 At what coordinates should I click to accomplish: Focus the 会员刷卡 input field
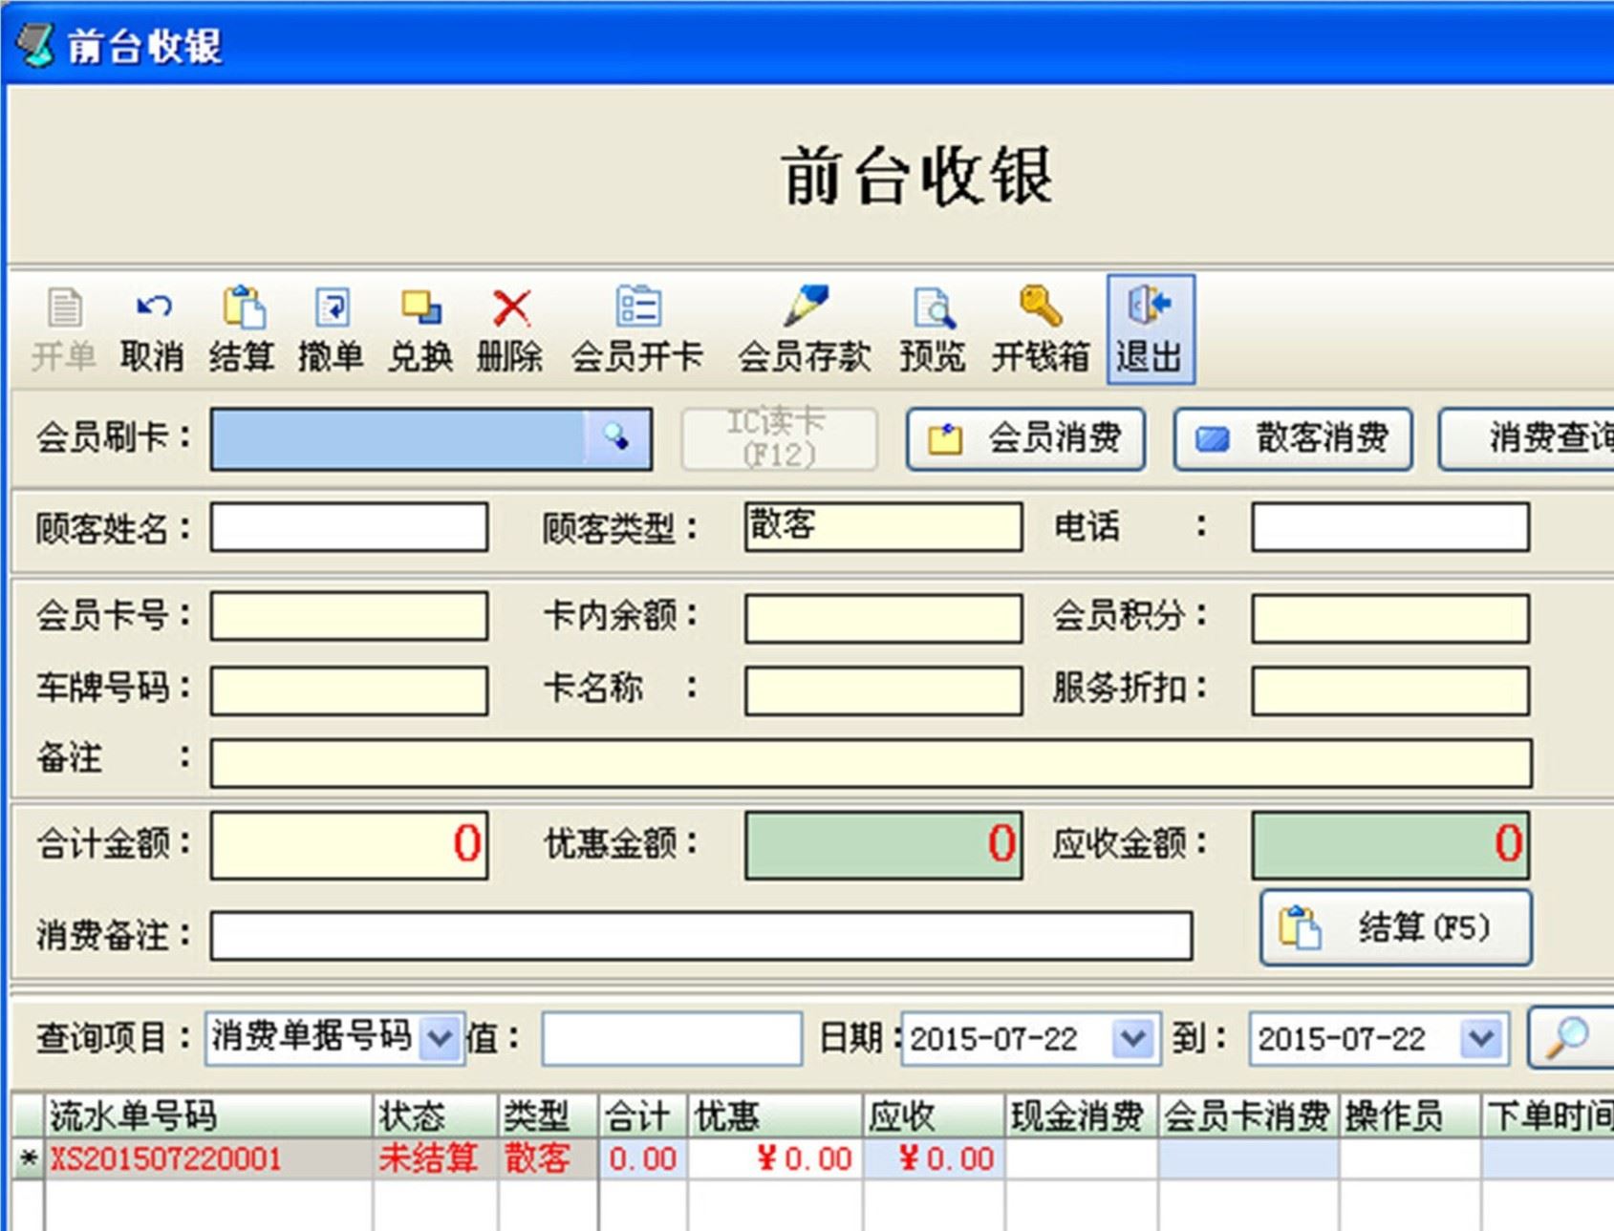tap(398, 438)
